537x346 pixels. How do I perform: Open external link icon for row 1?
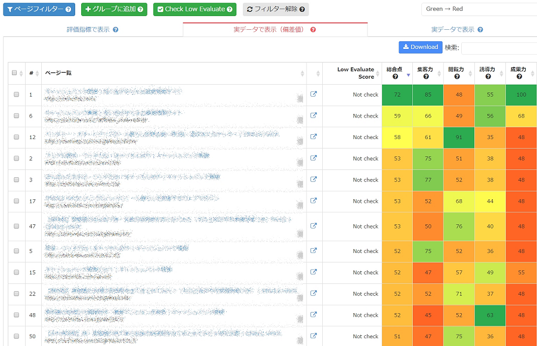click(x=314, y=94)
